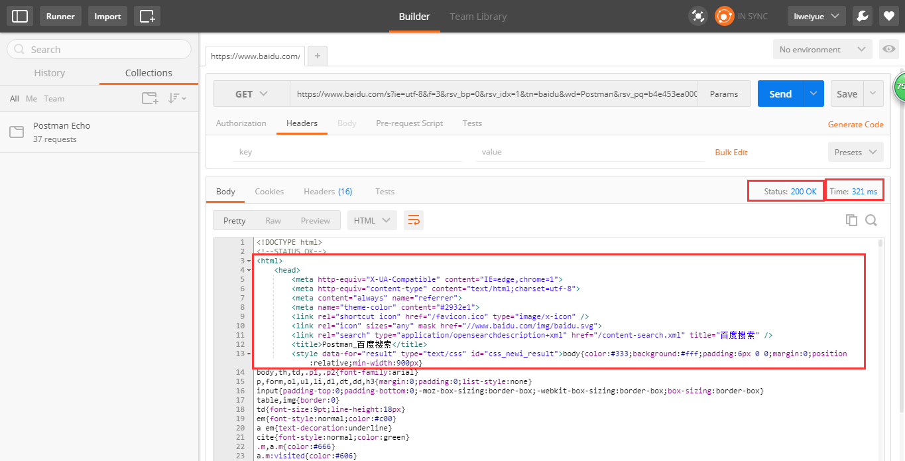The image size is (905, 461).
Task: Click the Bulk Edit link
Action: tap(731, 152)
